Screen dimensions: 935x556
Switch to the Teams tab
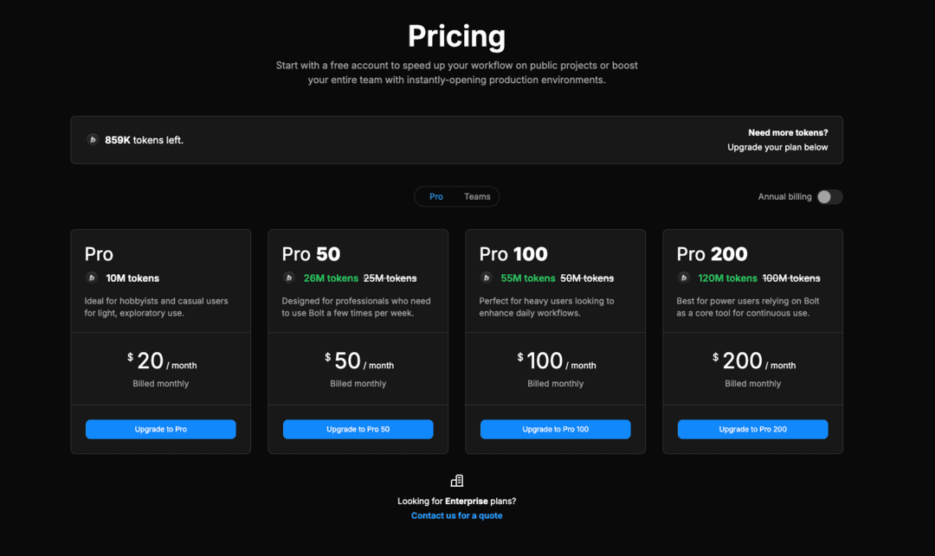(x=477, y=196)
